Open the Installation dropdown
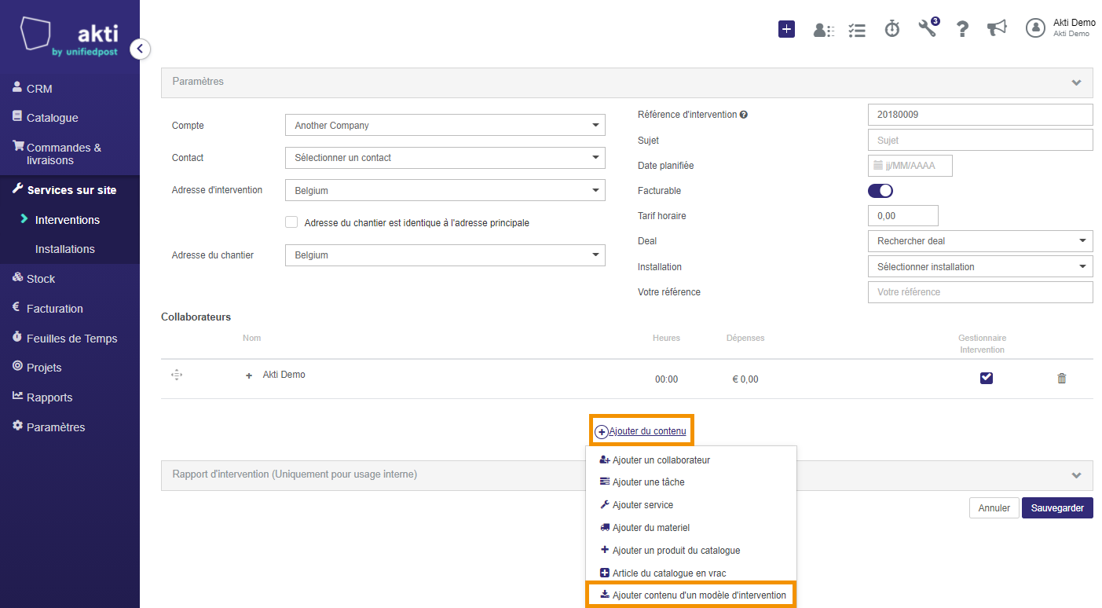The width and height of the screenshot is (1102, 608). pyautogui.click(x=980, y=266)
